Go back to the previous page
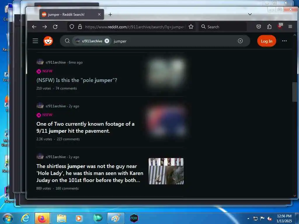 [34, 27]
